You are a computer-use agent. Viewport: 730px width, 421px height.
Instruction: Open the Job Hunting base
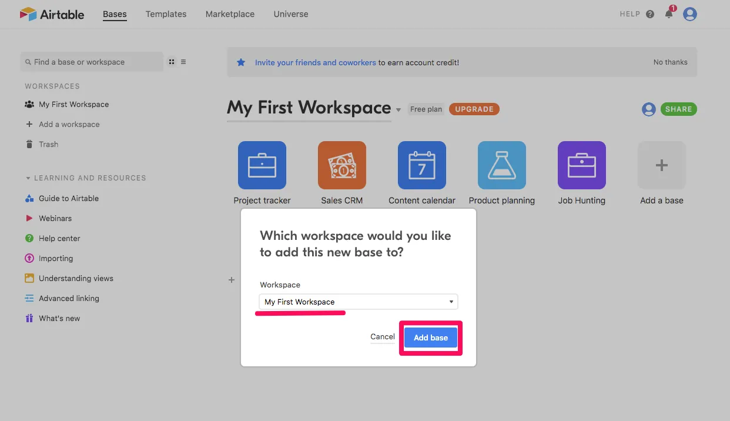[582, 165]
